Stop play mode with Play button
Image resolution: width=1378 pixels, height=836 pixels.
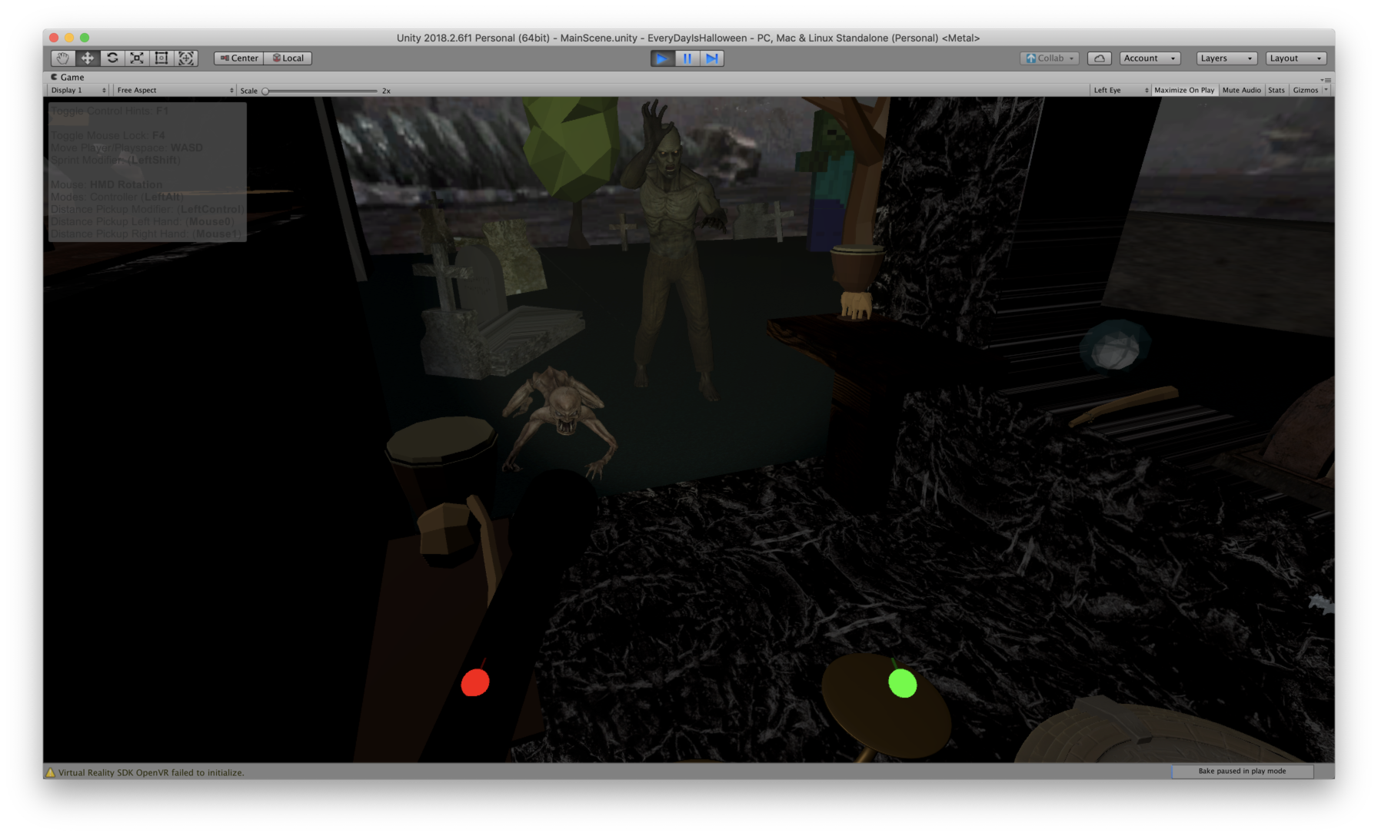pyautogui.click(x=662, y=58)
